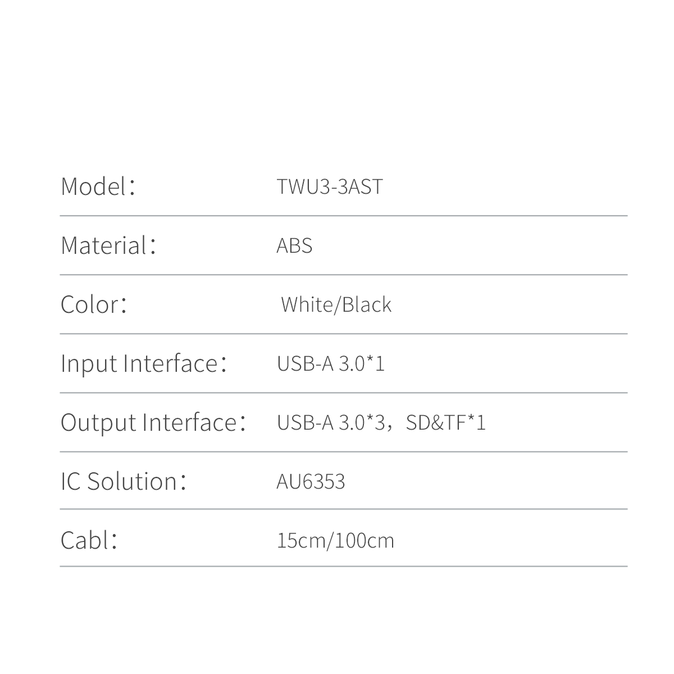Viewport: 674px width, 674px height.
Task: Click the divider line below the Model row
Action: 343,216
